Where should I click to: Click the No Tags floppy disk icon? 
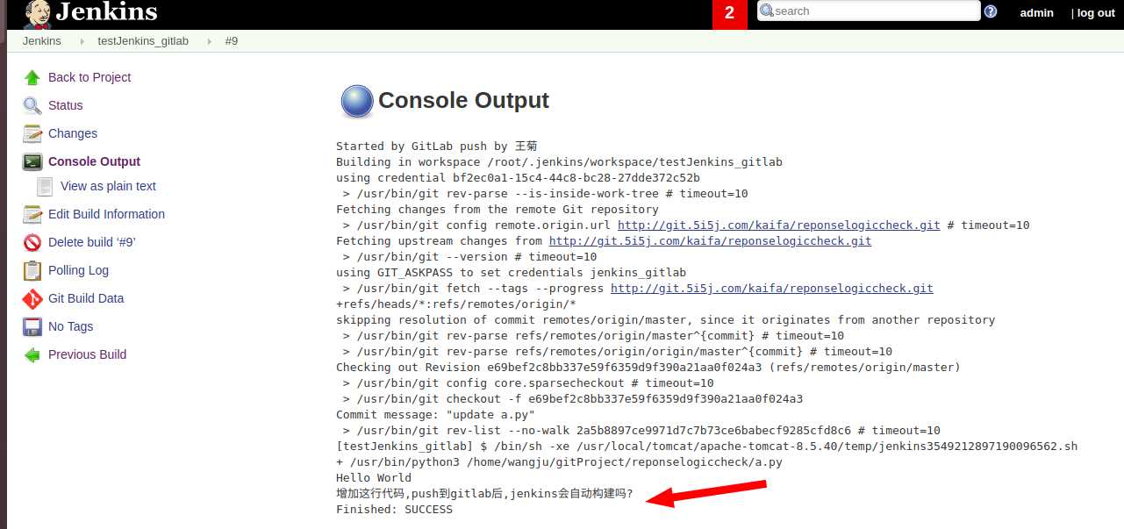(32, 326)
